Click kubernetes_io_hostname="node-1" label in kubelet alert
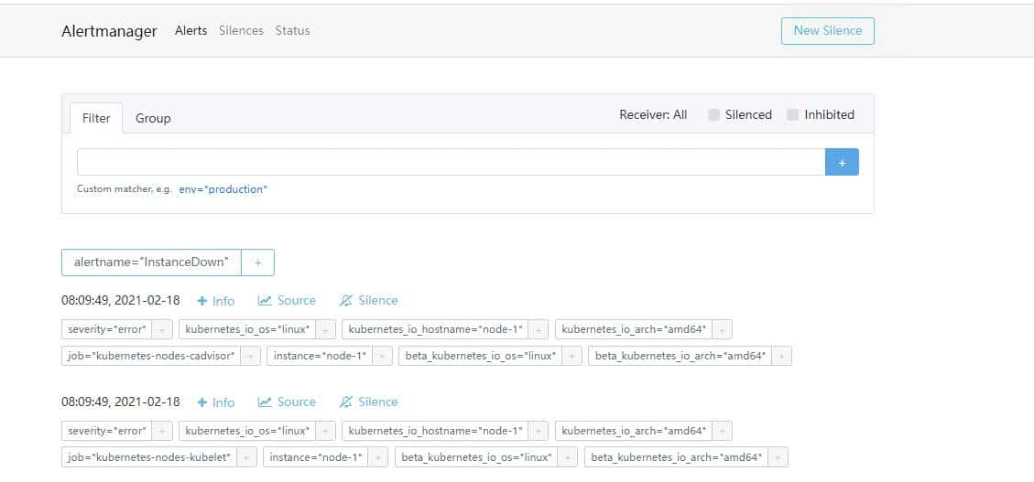 pos(435,431)
